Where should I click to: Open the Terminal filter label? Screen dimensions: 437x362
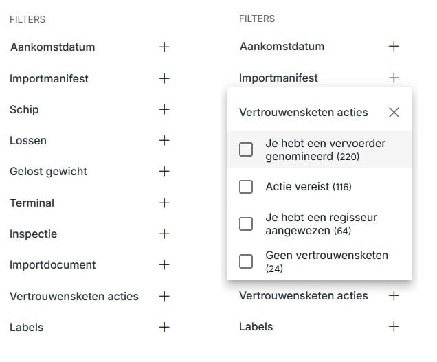32,203
